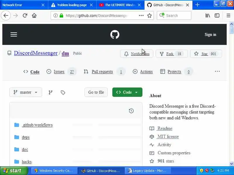Screen dimensions: 234x175
Task: Open the dm repository name link
Action: 65,53
